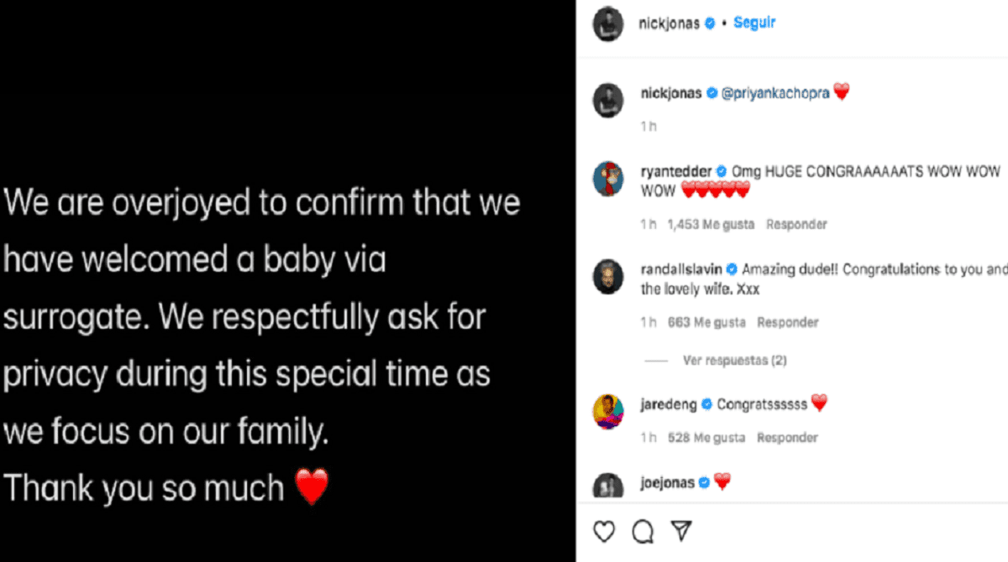The width and height of the screenshot is (1008, 562).
Task: Reply to ryantedder's comment
Action: (796, 225)
